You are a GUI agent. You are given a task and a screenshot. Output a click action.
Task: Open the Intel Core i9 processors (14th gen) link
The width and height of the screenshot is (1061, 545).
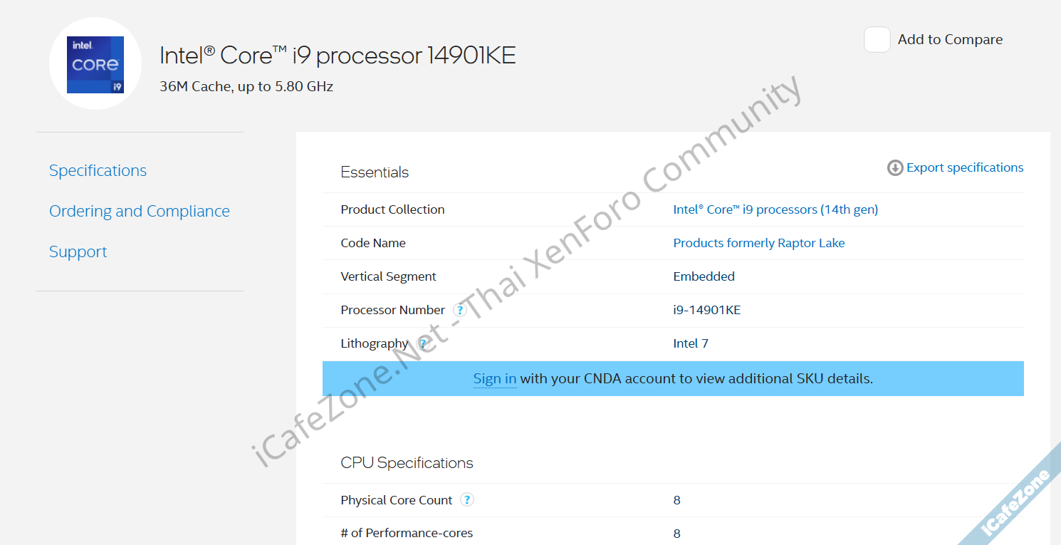click(775, 209)
